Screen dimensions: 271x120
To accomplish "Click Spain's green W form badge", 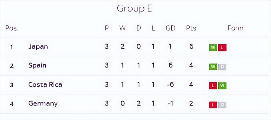I will (213, 67).
